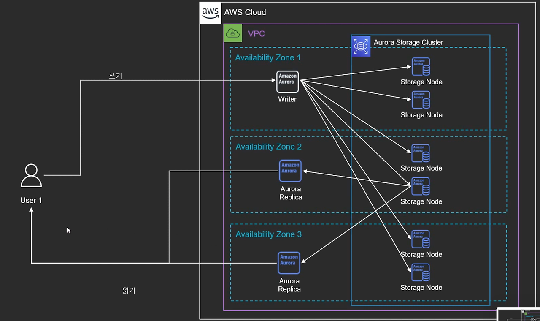This screenshot has width=540, height=321.
Task: Select the upper "Storage Node" caption in Zone 2
Action: 421,168
